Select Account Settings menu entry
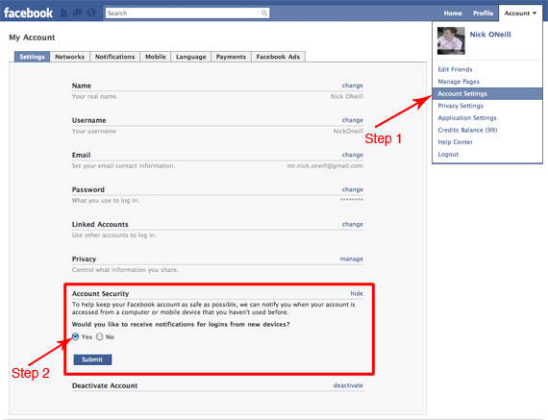Image resolution: width=548 pixels, height=420 pixels. (x=487, y=93)
